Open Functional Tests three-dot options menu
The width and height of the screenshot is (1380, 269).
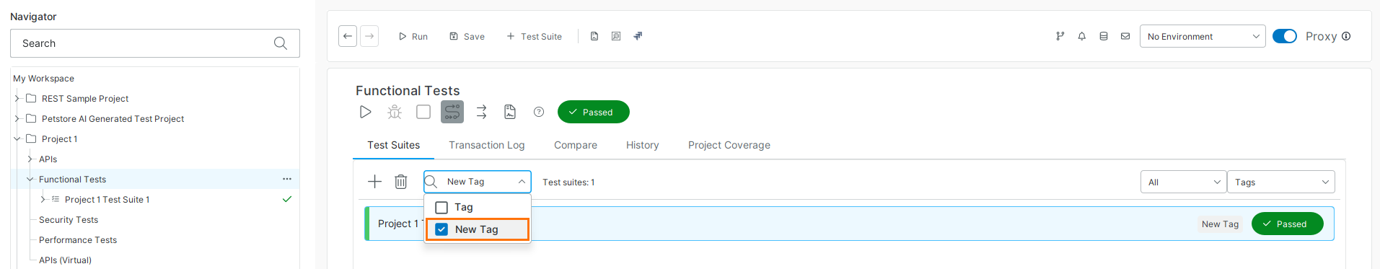pos(287,179)
